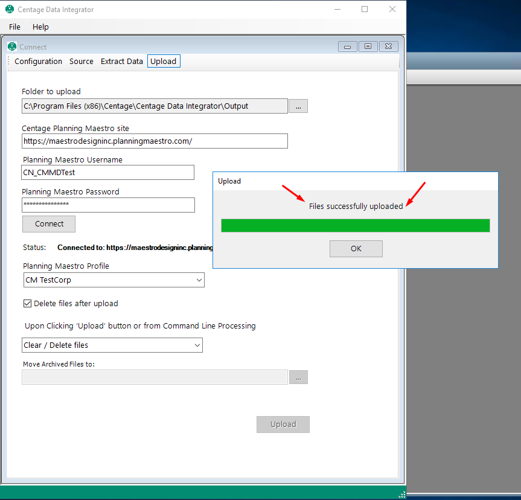521x500 pixels.
Task: Open the File menu
Action: pyautogui.click(x=14, y=27)
